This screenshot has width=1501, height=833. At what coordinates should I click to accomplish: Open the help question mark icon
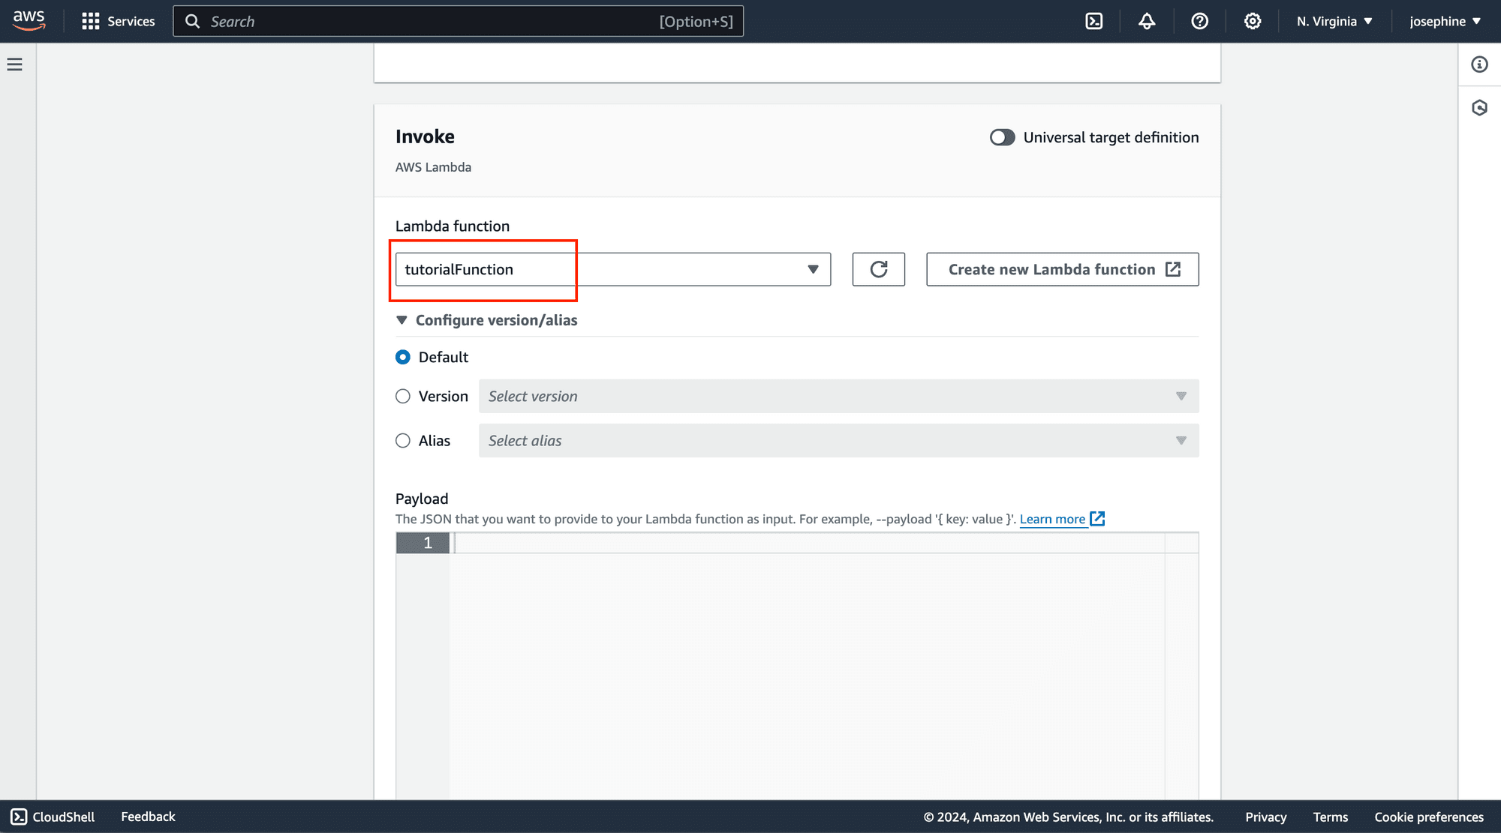1199,21
